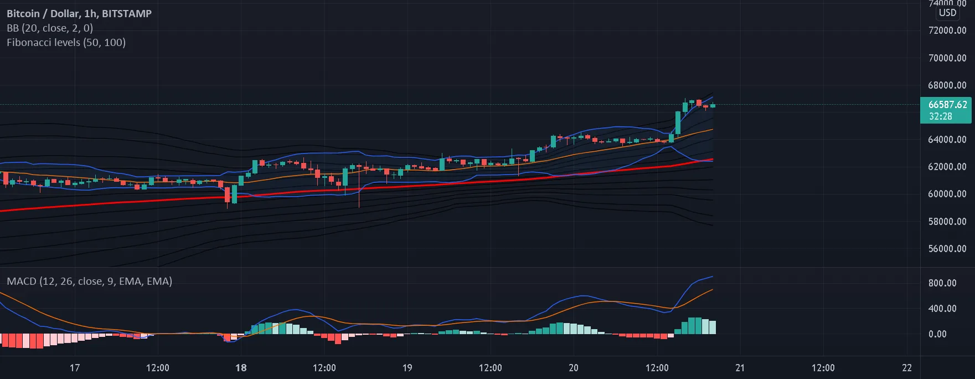The height and width of the screenshot is (379, 975).
Task: Click the 32:28 countdown under the price tag
Action: click(940, 116)
